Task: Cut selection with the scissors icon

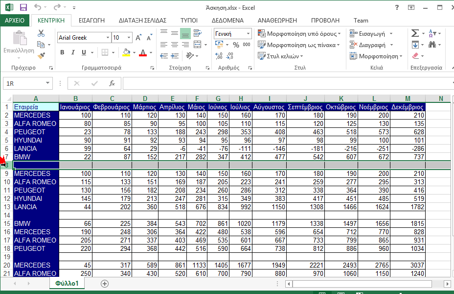Action: (41, 33)
